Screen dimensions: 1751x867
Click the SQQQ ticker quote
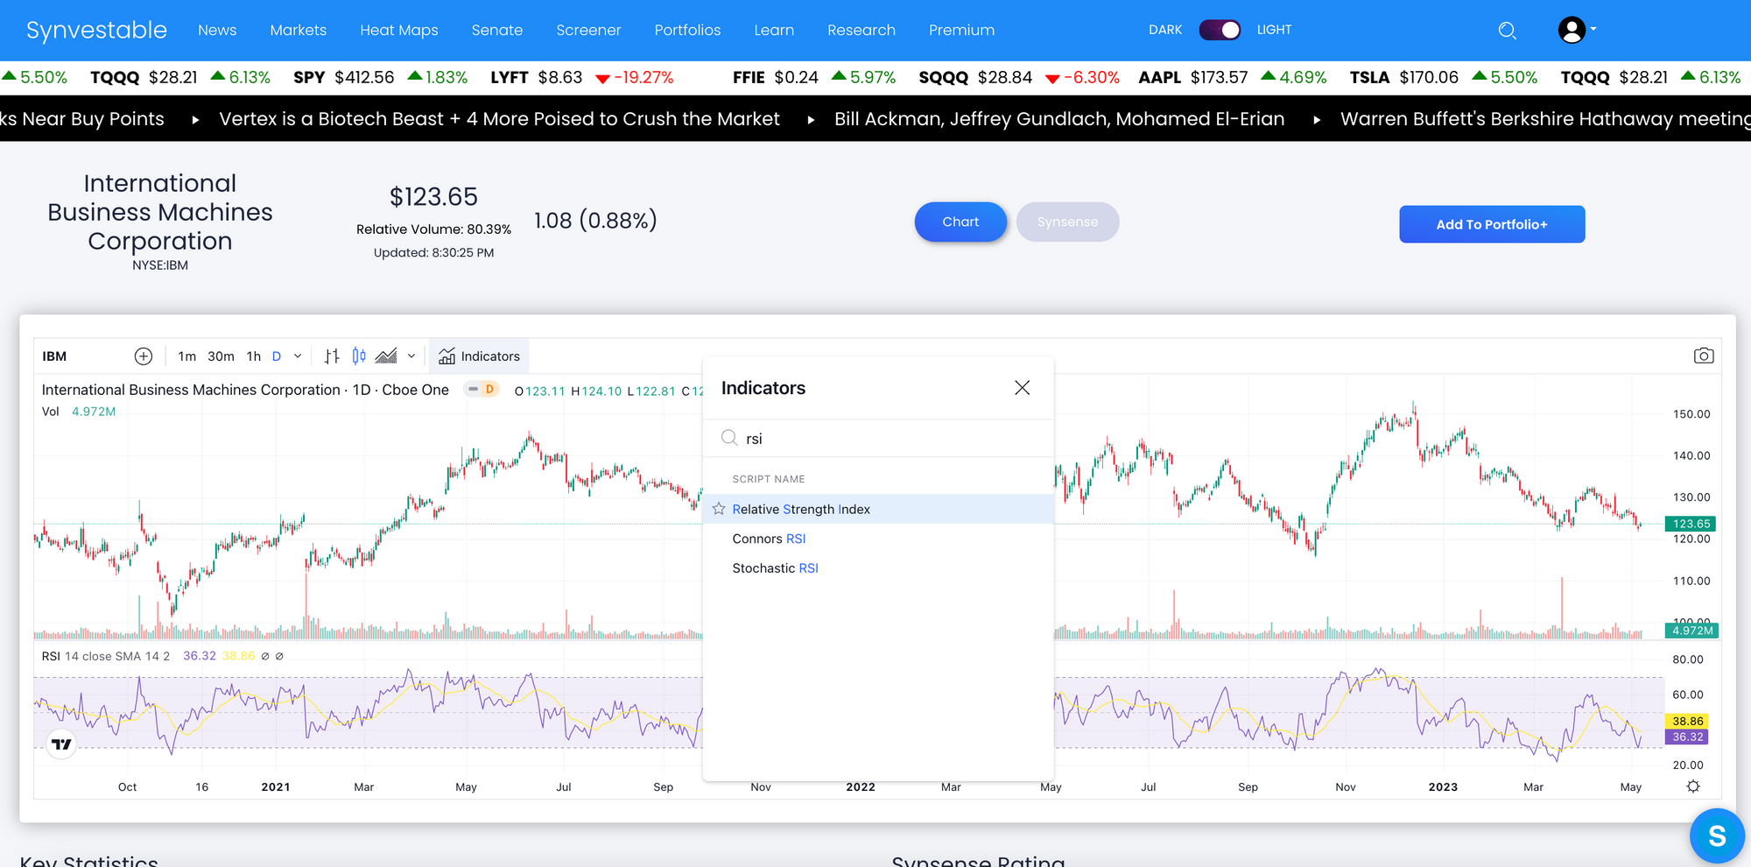(1019, 77)
